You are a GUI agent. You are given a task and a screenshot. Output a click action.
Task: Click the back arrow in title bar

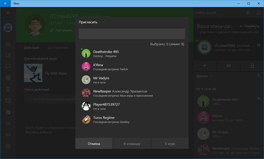pyautogui.click(x=5, y=3)
